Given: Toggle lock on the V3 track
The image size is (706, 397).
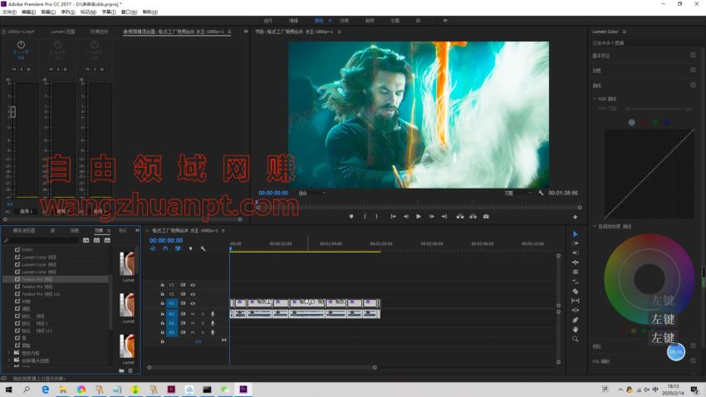Looking at the screenshot, I should click(x=162, y=285).
